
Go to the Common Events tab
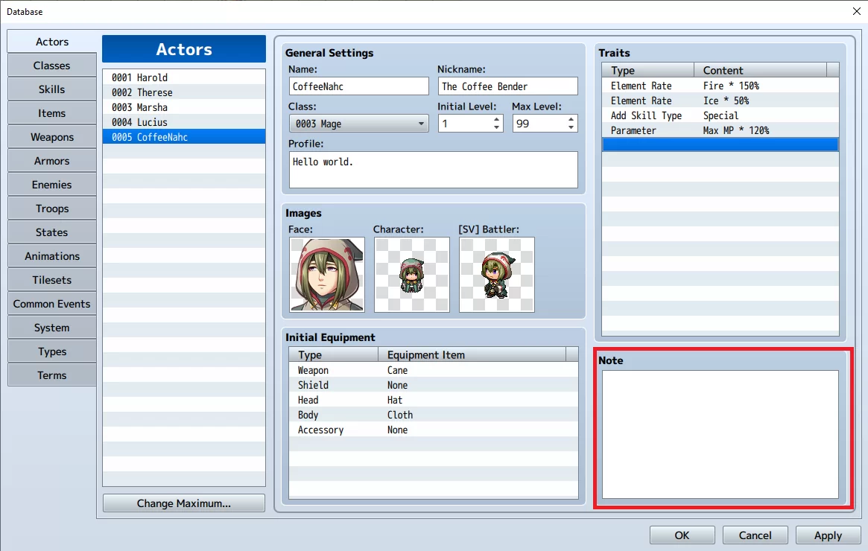pos(52,304)
